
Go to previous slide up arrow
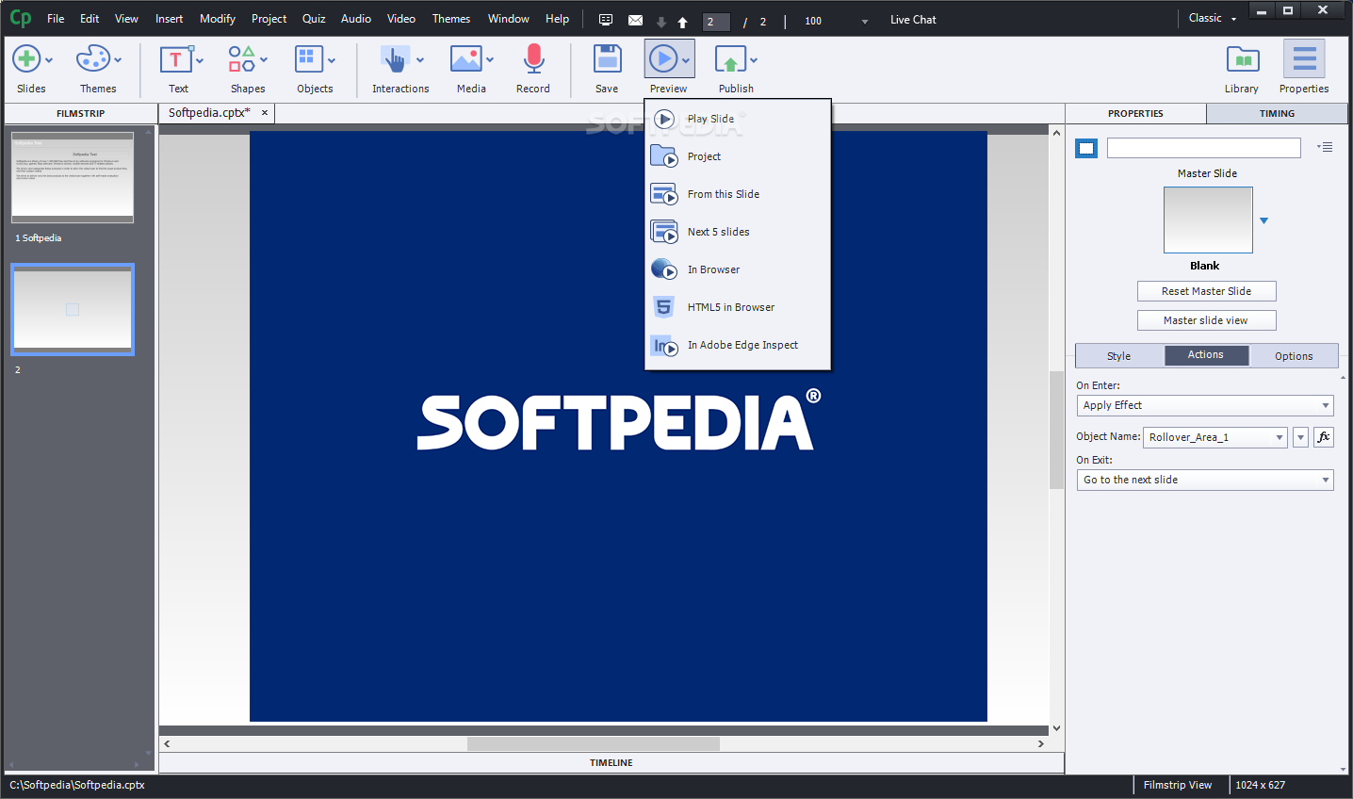coord(682,22)
